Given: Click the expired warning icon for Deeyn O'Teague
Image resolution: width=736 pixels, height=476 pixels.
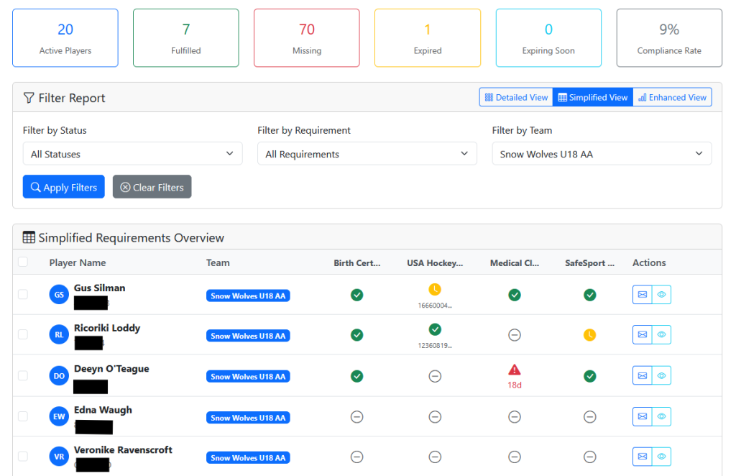Looking at the screenshot, I should coord(515,370).
